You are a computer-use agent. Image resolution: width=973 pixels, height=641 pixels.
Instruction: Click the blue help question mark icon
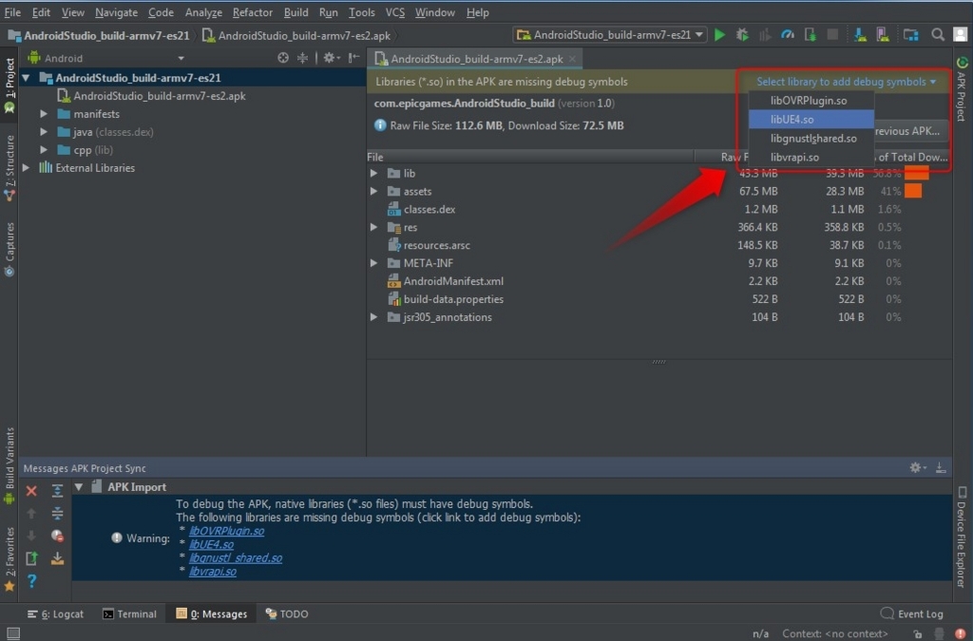point(31,581)
